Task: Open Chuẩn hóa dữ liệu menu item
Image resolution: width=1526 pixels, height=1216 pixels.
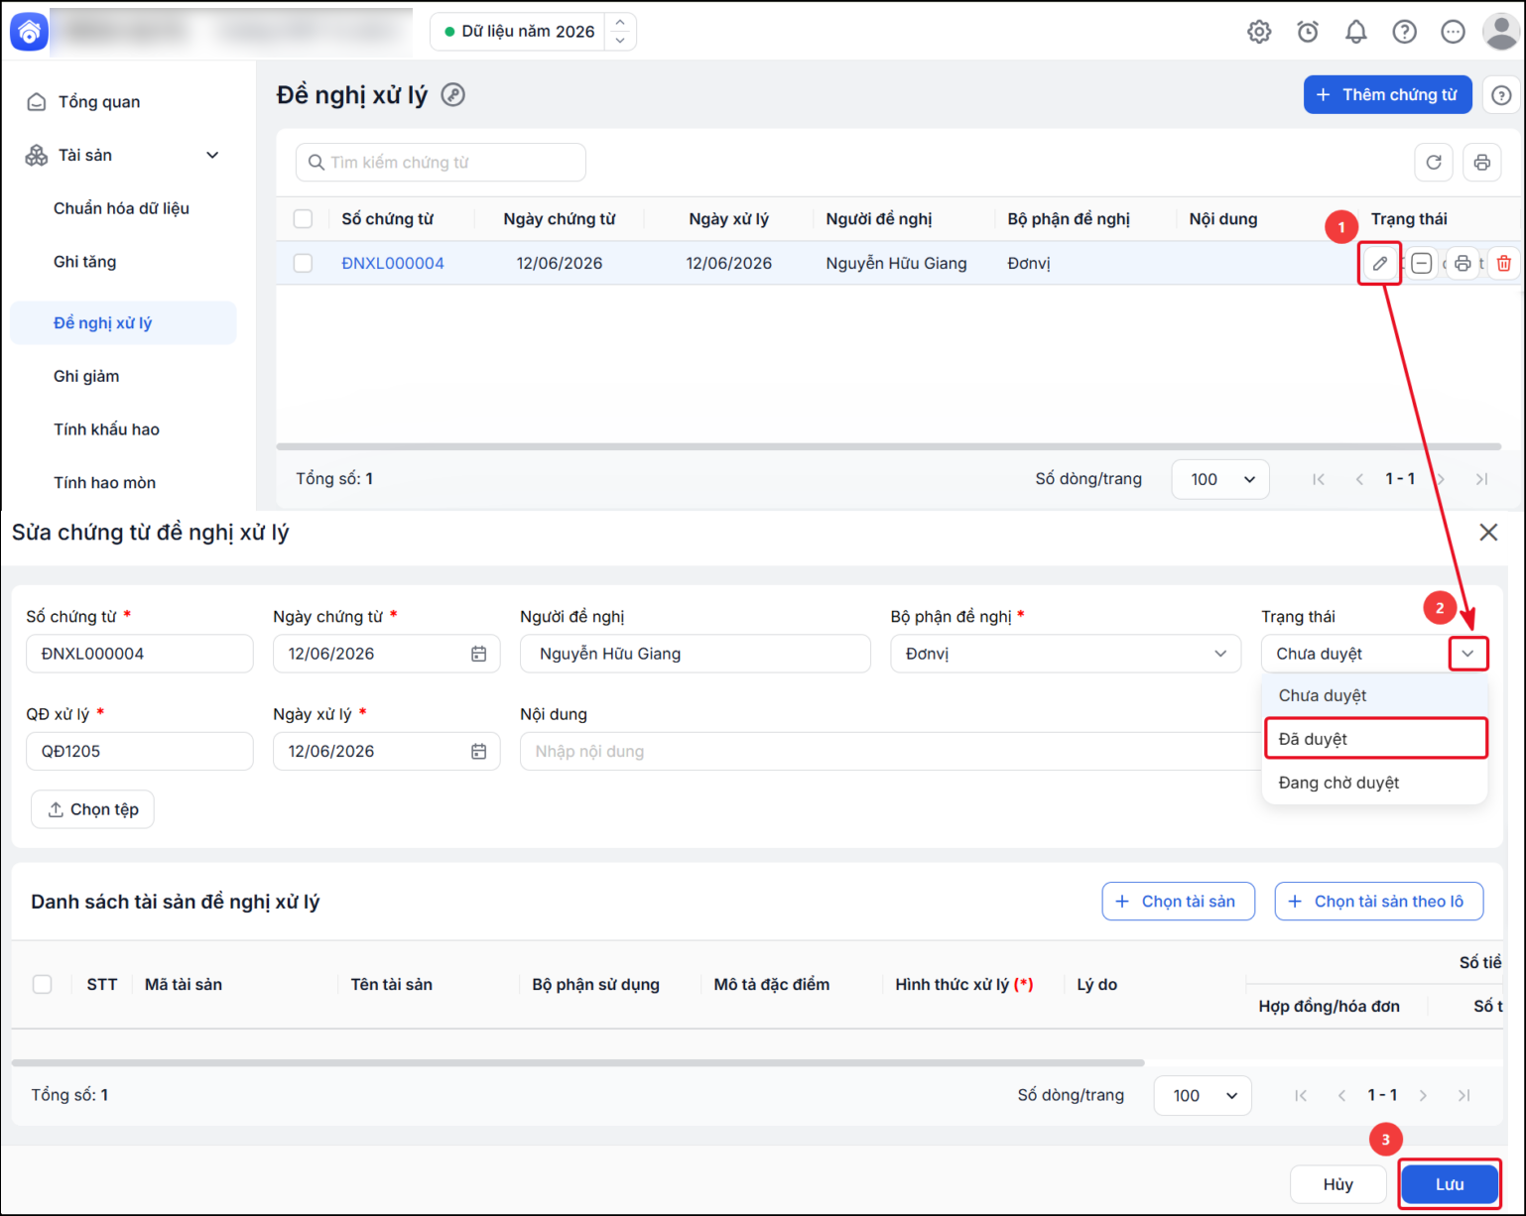Action: point(121,208)
